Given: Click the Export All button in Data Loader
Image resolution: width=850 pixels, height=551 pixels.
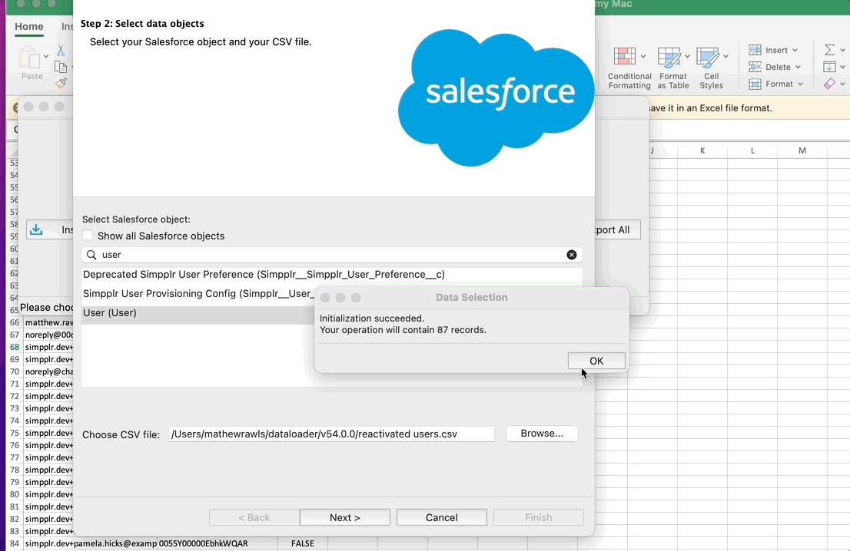Looking at the screenshot, I should coord(617,229).
